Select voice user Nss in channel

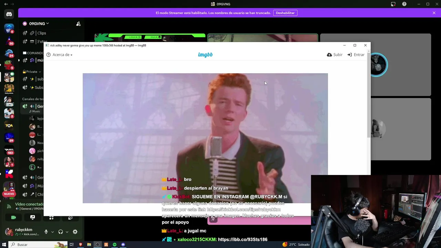tap(37, 143)
